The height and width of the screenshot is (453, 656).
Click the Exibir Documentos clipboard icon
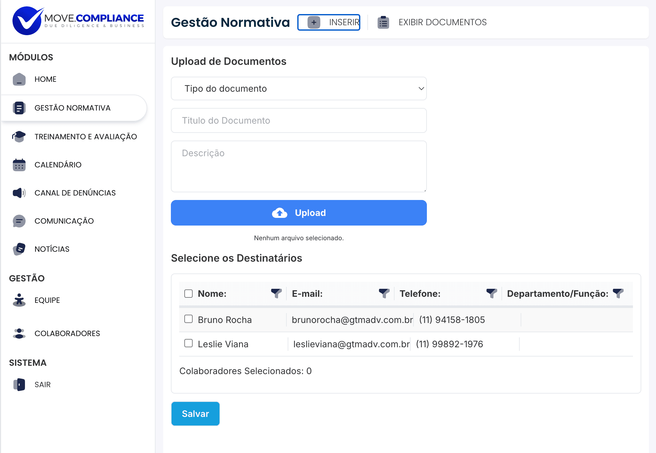383,22
